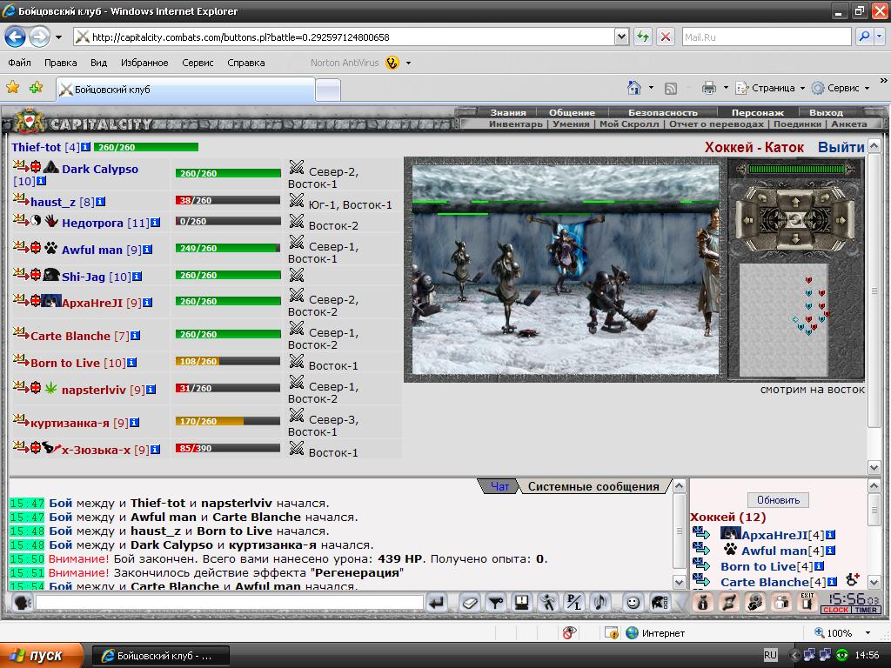Screen dimensions: 891x668
Task: Click the map movement progress bar above the navigation pad
Action: point(796,169)
